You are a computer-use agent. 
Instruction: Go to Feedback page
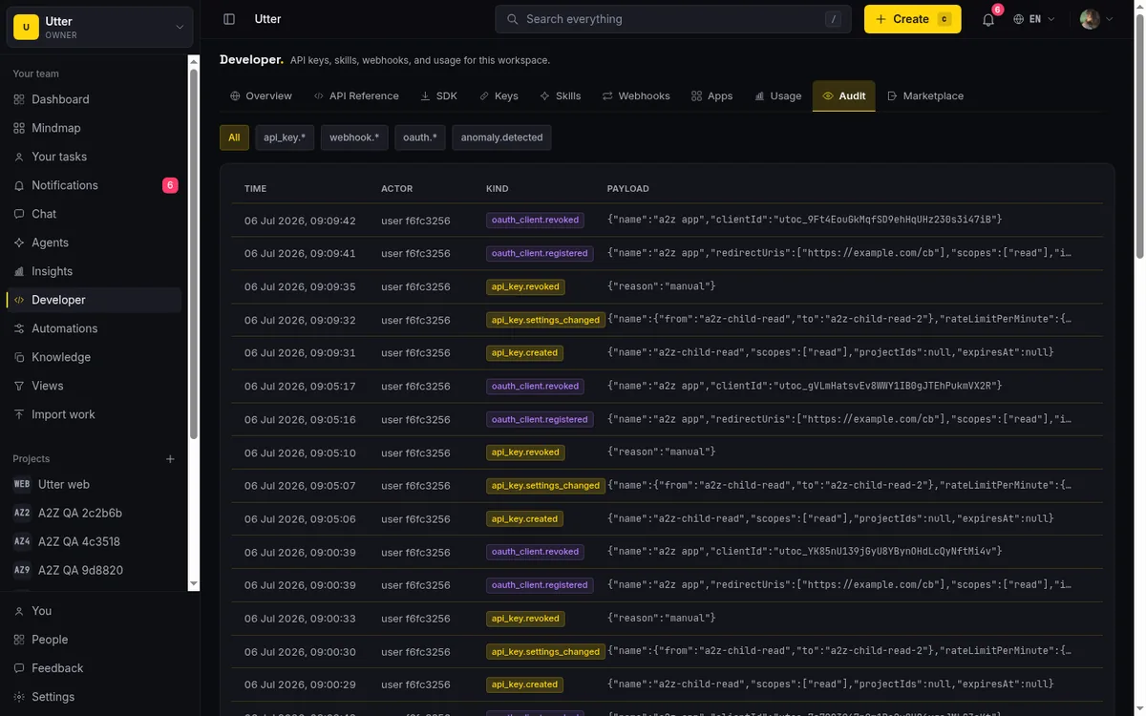95,668
